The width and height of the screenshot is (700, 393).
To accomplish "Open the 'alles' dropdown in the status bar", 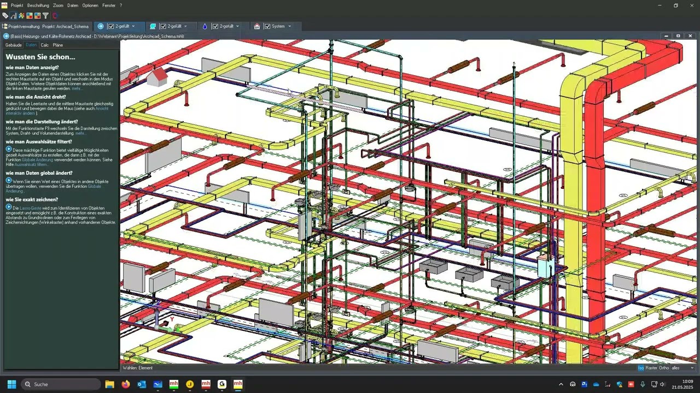I will click(x=682, y=368).
